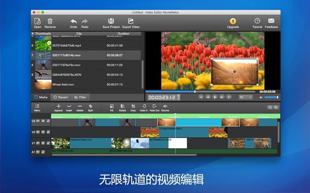Viewport: 310px width, 193px height.
Task: Switch to the Recent tab
Action: tap(60, 97)
